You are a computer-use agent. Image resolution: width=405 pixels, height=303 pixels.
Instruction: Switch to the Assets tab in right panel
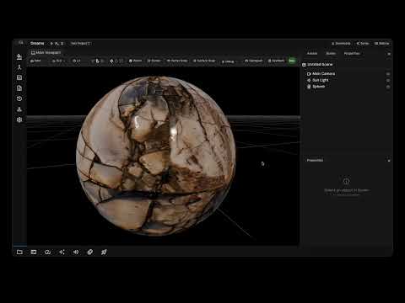tap(312, 53)
